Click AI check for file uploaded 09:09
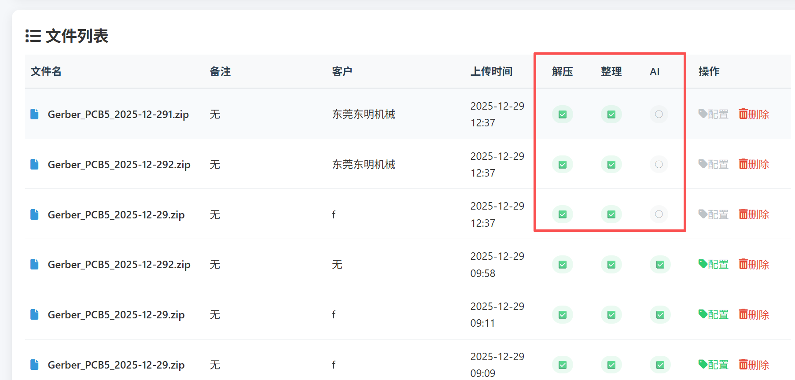 pos(660,365)
